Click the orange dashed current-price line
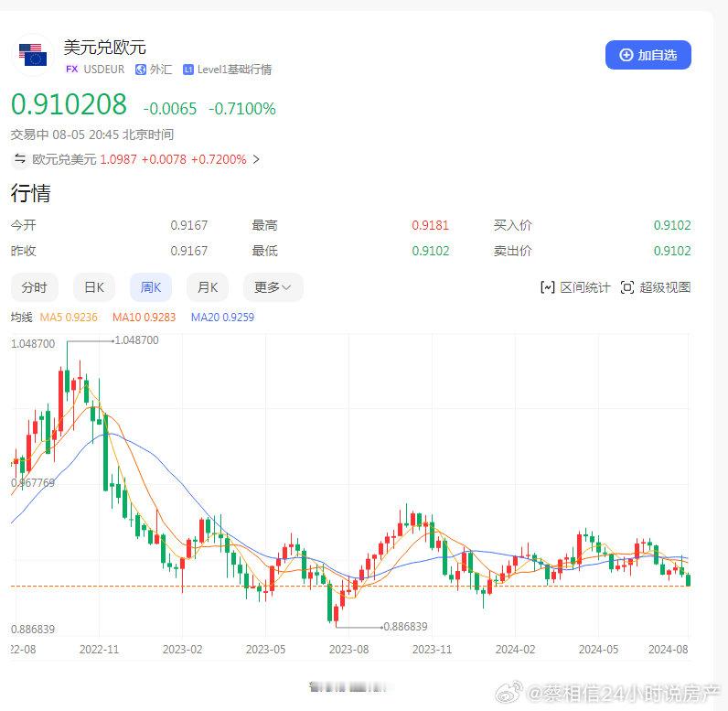Viewport: 728px width, 711px height. tap(350, 586)
